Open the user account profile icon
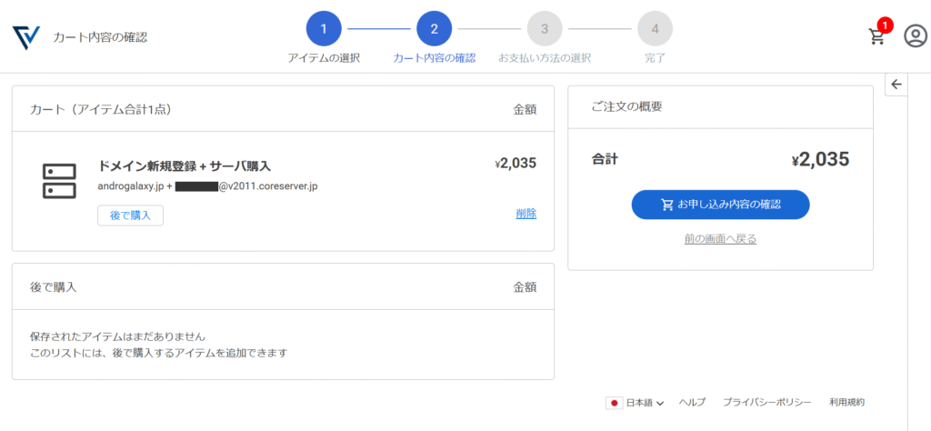The image size is (931, 431). [916, 36]
